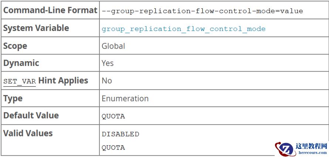This screenshot has height=157, width=329.
Task: Click the No value for SET_VAR hint
Action: tap(106, 81)
